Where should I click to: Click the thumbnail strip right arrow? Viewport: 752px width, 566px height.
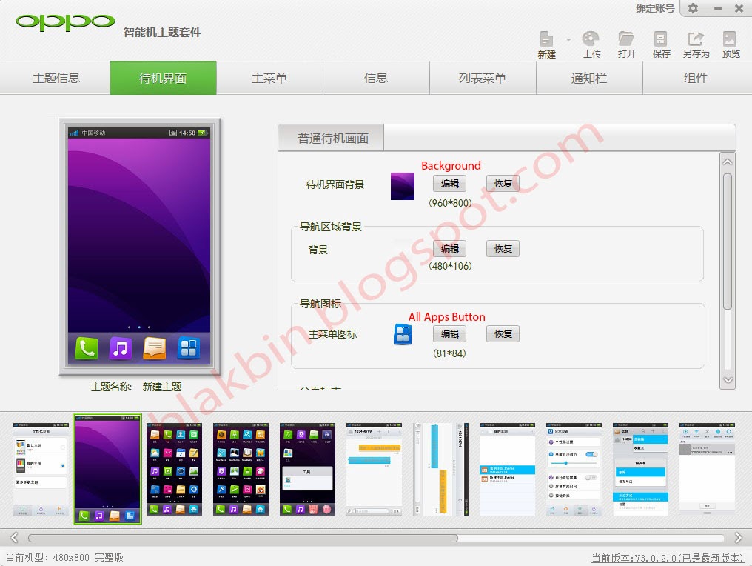tap(738, 537)
